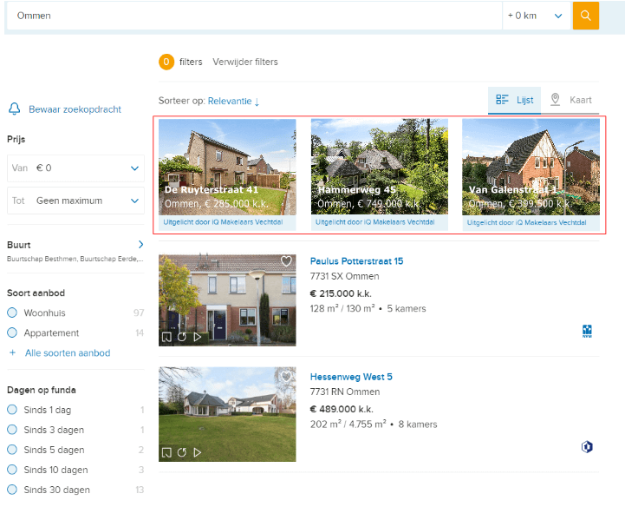Open the Paulus Potterstraat 15 house photo
This screenshot has height=520, width=625.
(227, 300)
